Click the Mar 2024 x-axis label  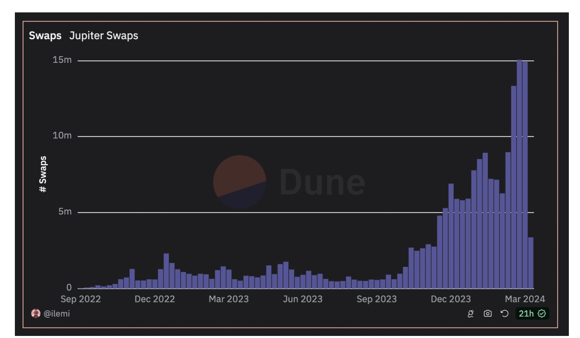pos(525,299)
